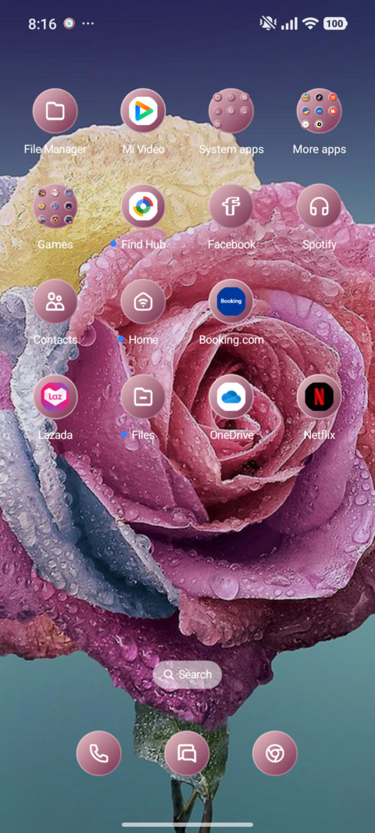Open the Files app
Screen dimensions: 375x833
tap(143, 397)
